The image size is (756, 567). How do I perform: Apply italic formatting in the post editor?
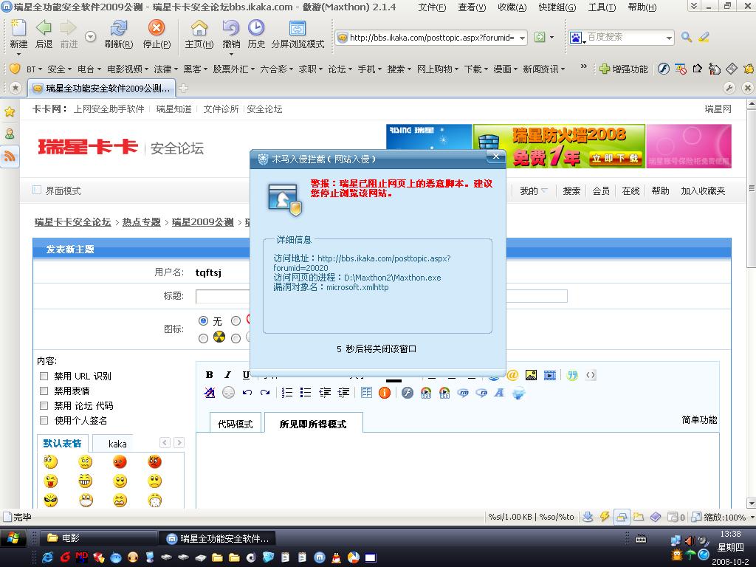tap(227, 375)
